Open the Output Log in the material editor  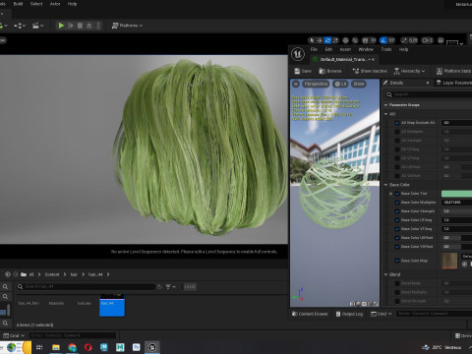point(349,314)
